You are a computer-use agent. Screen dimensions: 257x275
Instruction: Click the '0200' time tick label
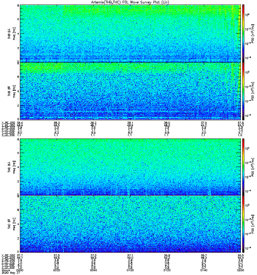[x=241, y=270]
